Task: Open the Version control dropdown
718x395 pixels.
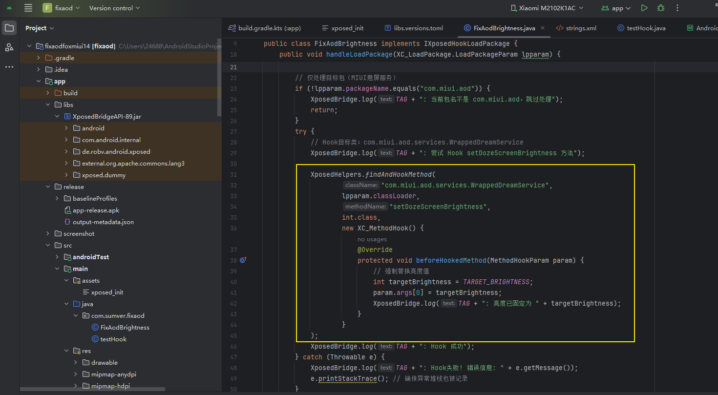Action: coord(114,8)
